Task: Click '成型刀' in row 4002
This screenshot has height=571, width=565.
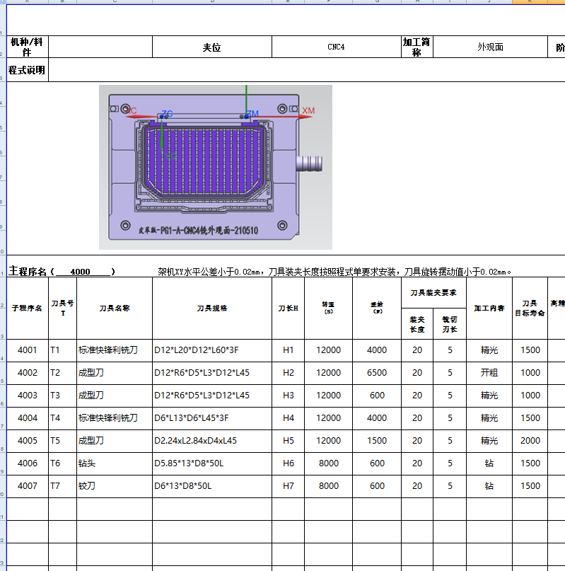Action: [x=115, y=373]
